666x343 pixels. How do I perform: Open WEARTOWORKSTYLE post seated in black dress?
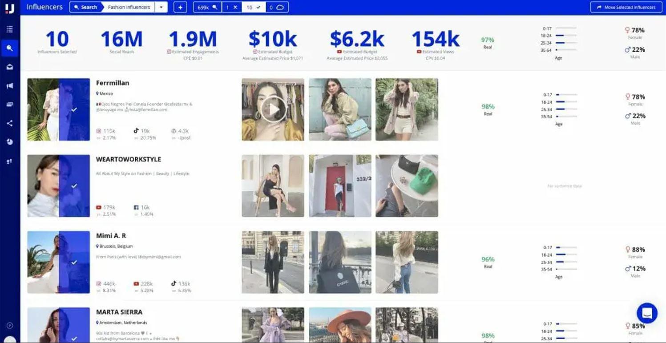273,186
